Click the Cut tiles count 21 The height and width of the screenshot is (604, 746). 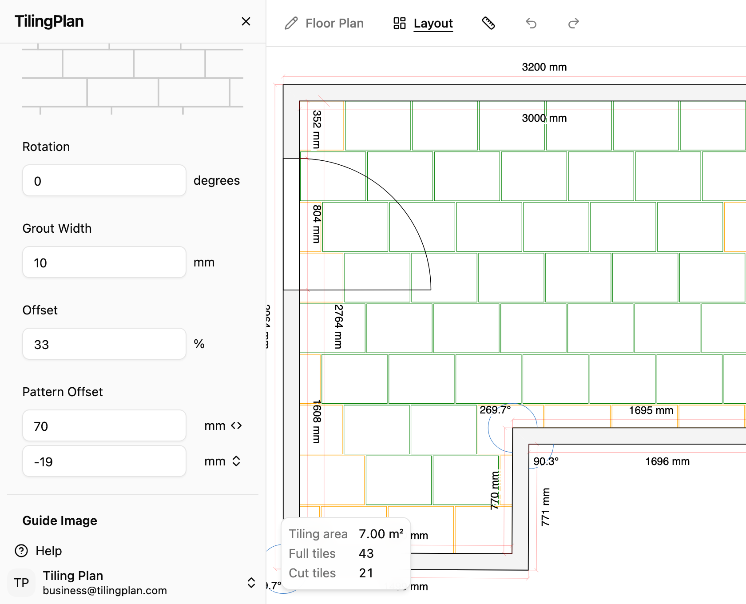tap(366, 573)
